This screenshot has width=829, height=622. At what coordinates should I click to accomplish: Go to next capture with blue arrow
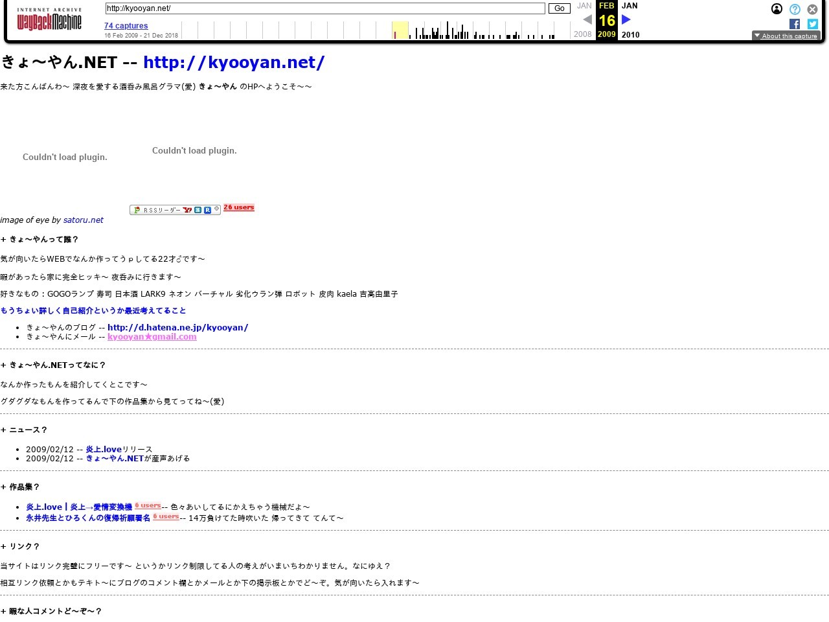point(626,19)
